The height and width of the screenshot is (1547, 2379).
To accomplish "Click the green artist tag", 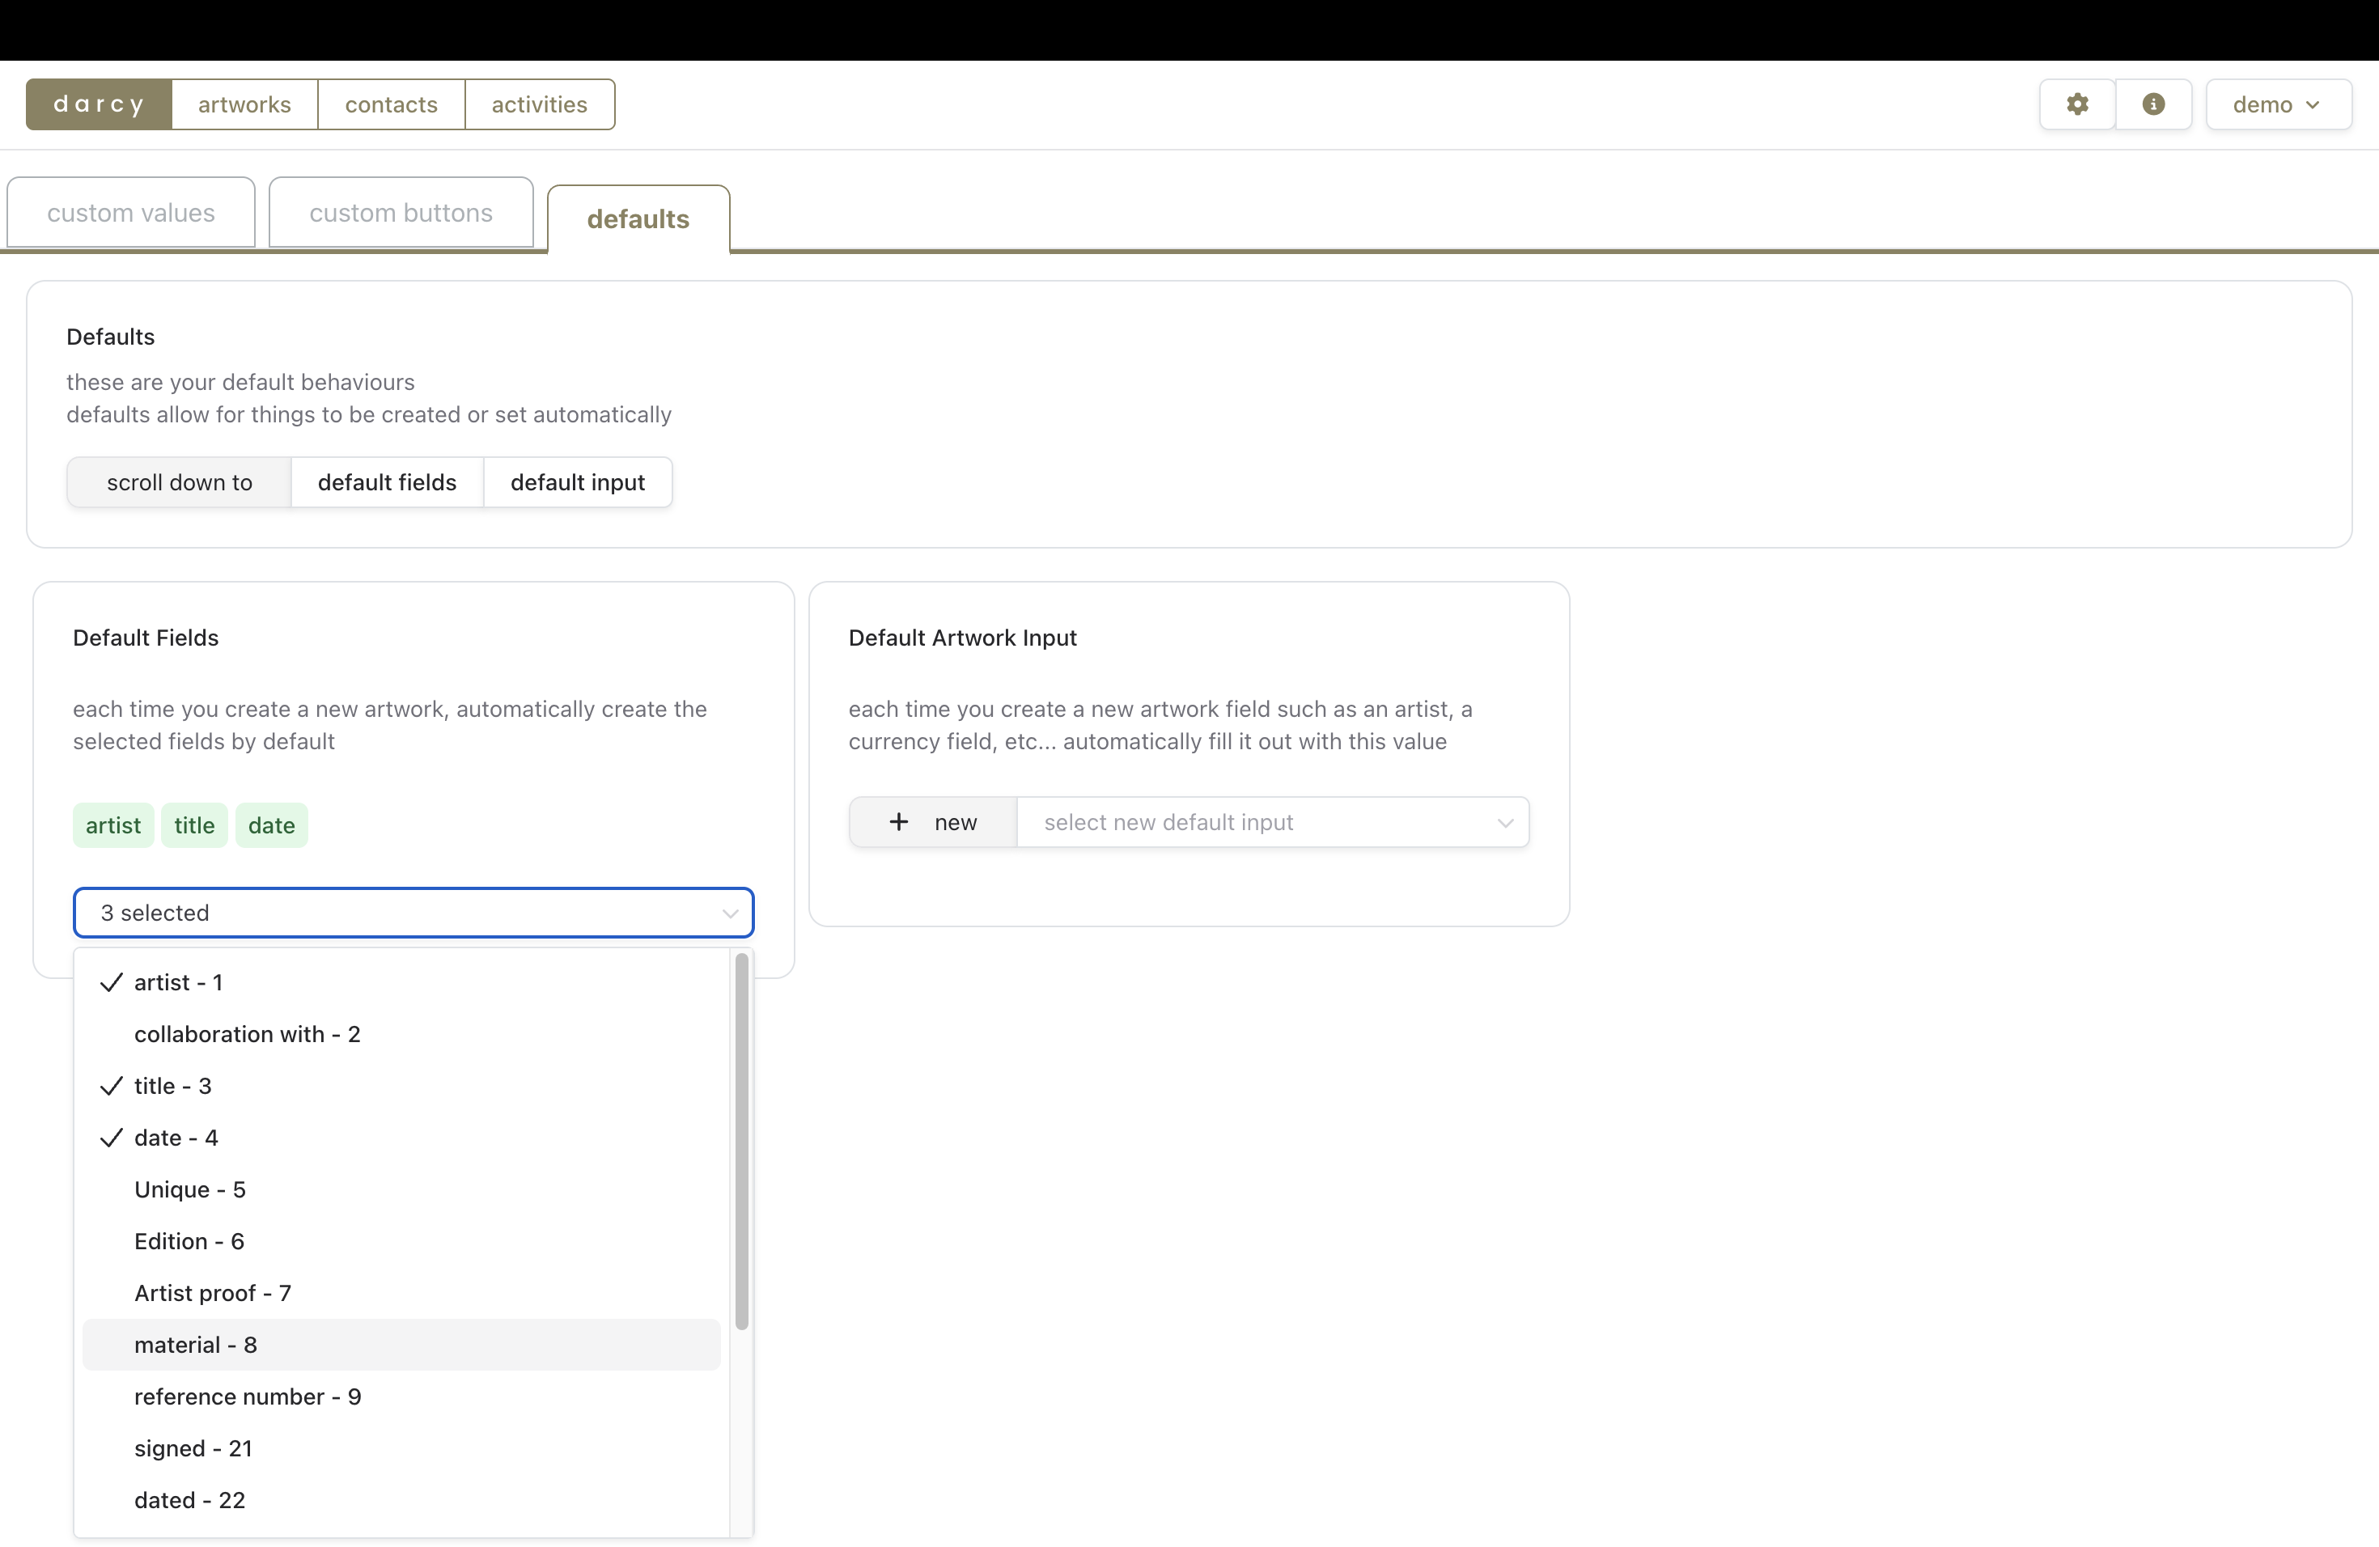I will (x=113, y=825).
